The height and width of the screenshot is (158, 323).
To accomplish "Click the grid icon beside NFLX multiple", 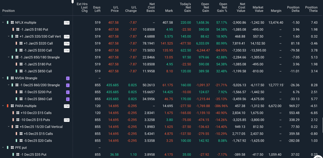I will (x=12, y=23).
